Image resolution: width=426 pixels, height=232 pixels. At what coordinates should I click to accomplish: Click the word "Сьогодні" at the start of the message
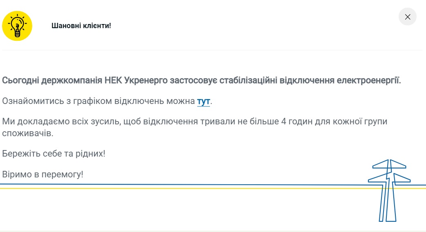point(21,81)
